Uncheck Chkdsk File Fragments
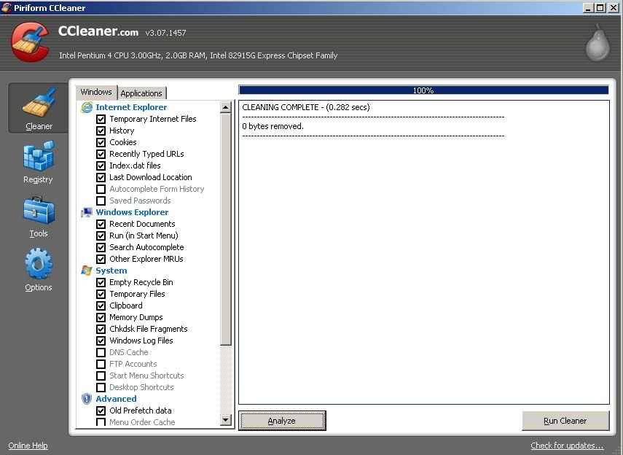The image size is (623, 455). (x=101, y=329)
